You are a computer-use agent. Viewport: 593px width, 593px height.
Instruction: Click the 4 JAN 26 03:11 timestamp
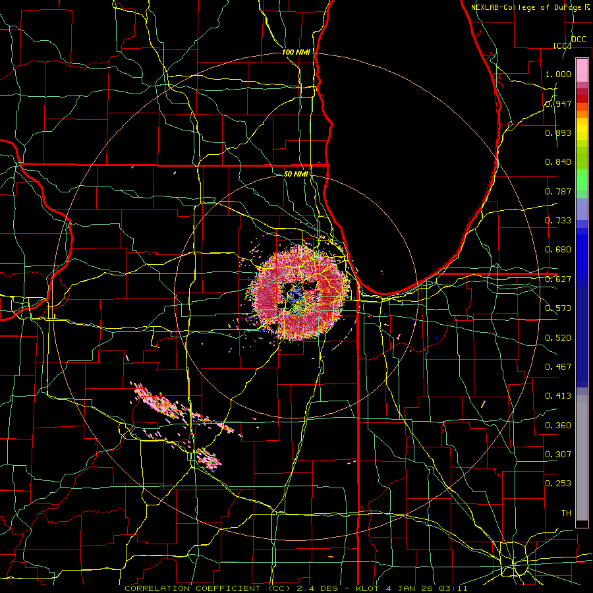427,588
